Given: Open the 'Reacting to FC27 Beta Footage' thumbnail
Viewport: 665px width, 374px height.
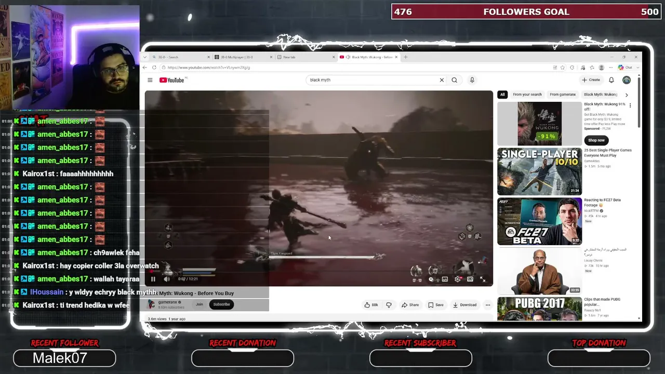Looking at the screenshot, I should tap(540, 221).
